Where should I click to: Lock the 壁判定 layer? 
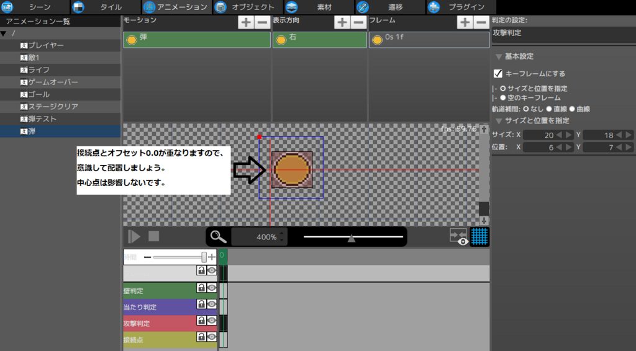(201, 288)
